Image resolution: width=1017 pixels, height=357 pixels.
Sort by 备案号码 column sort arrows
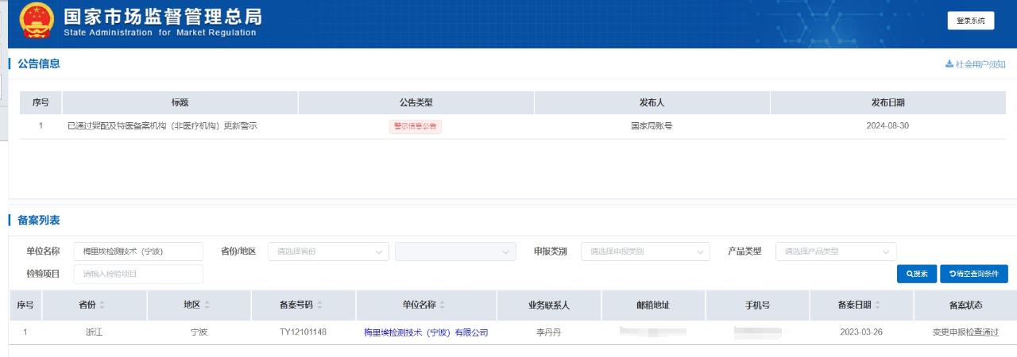coord(319,305)
